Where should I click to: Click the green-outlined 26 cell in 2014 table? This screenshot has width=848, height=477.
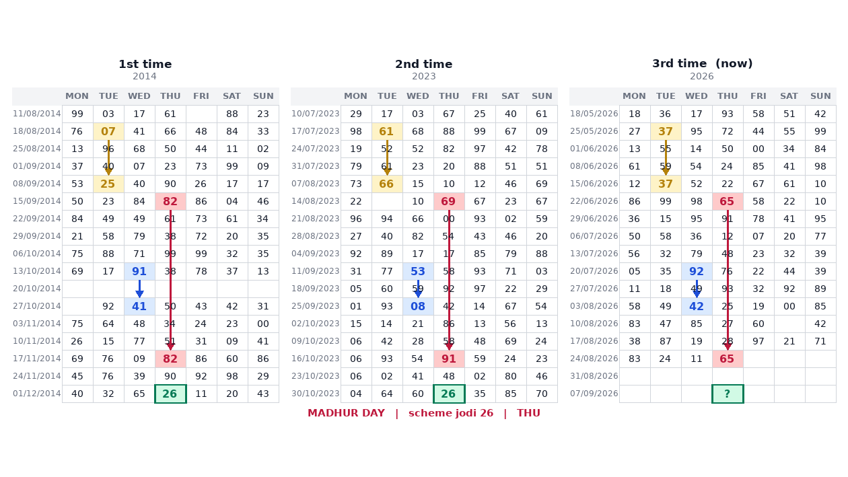tap(170, 394)
